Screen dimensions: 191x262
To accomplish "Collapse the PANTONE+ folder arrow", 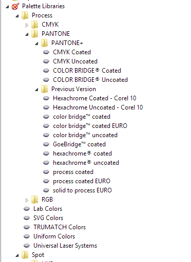I will pos(36,44).
